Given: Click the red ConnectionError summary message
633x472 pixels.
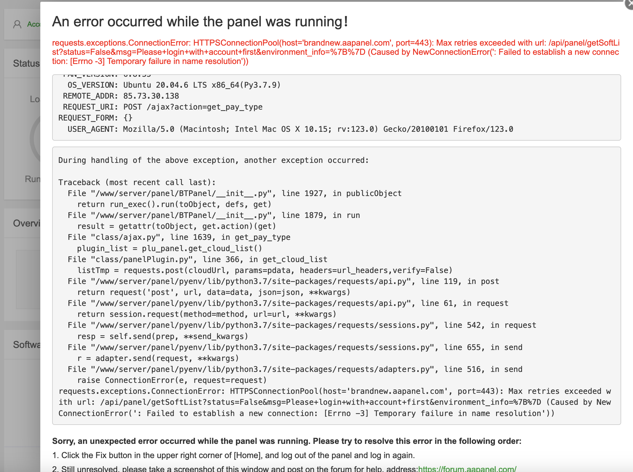Looking at the screenshot, I should [x=335, y=52].
